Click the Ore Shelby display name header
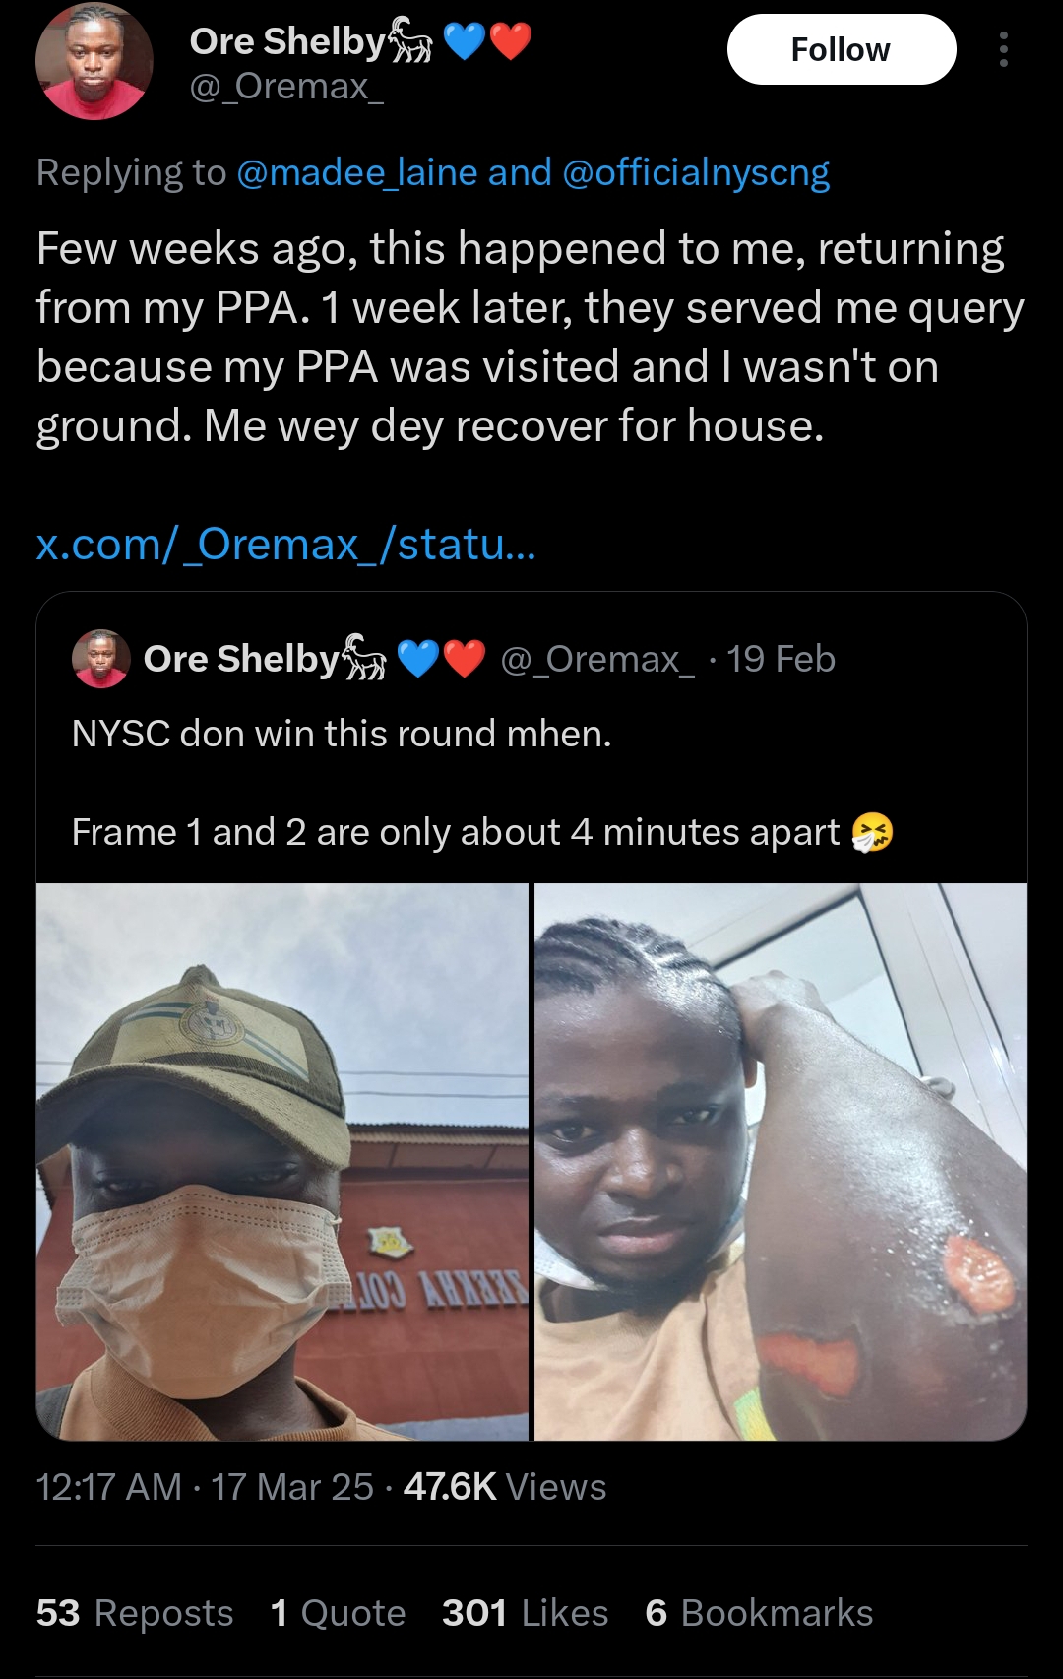 287,41
